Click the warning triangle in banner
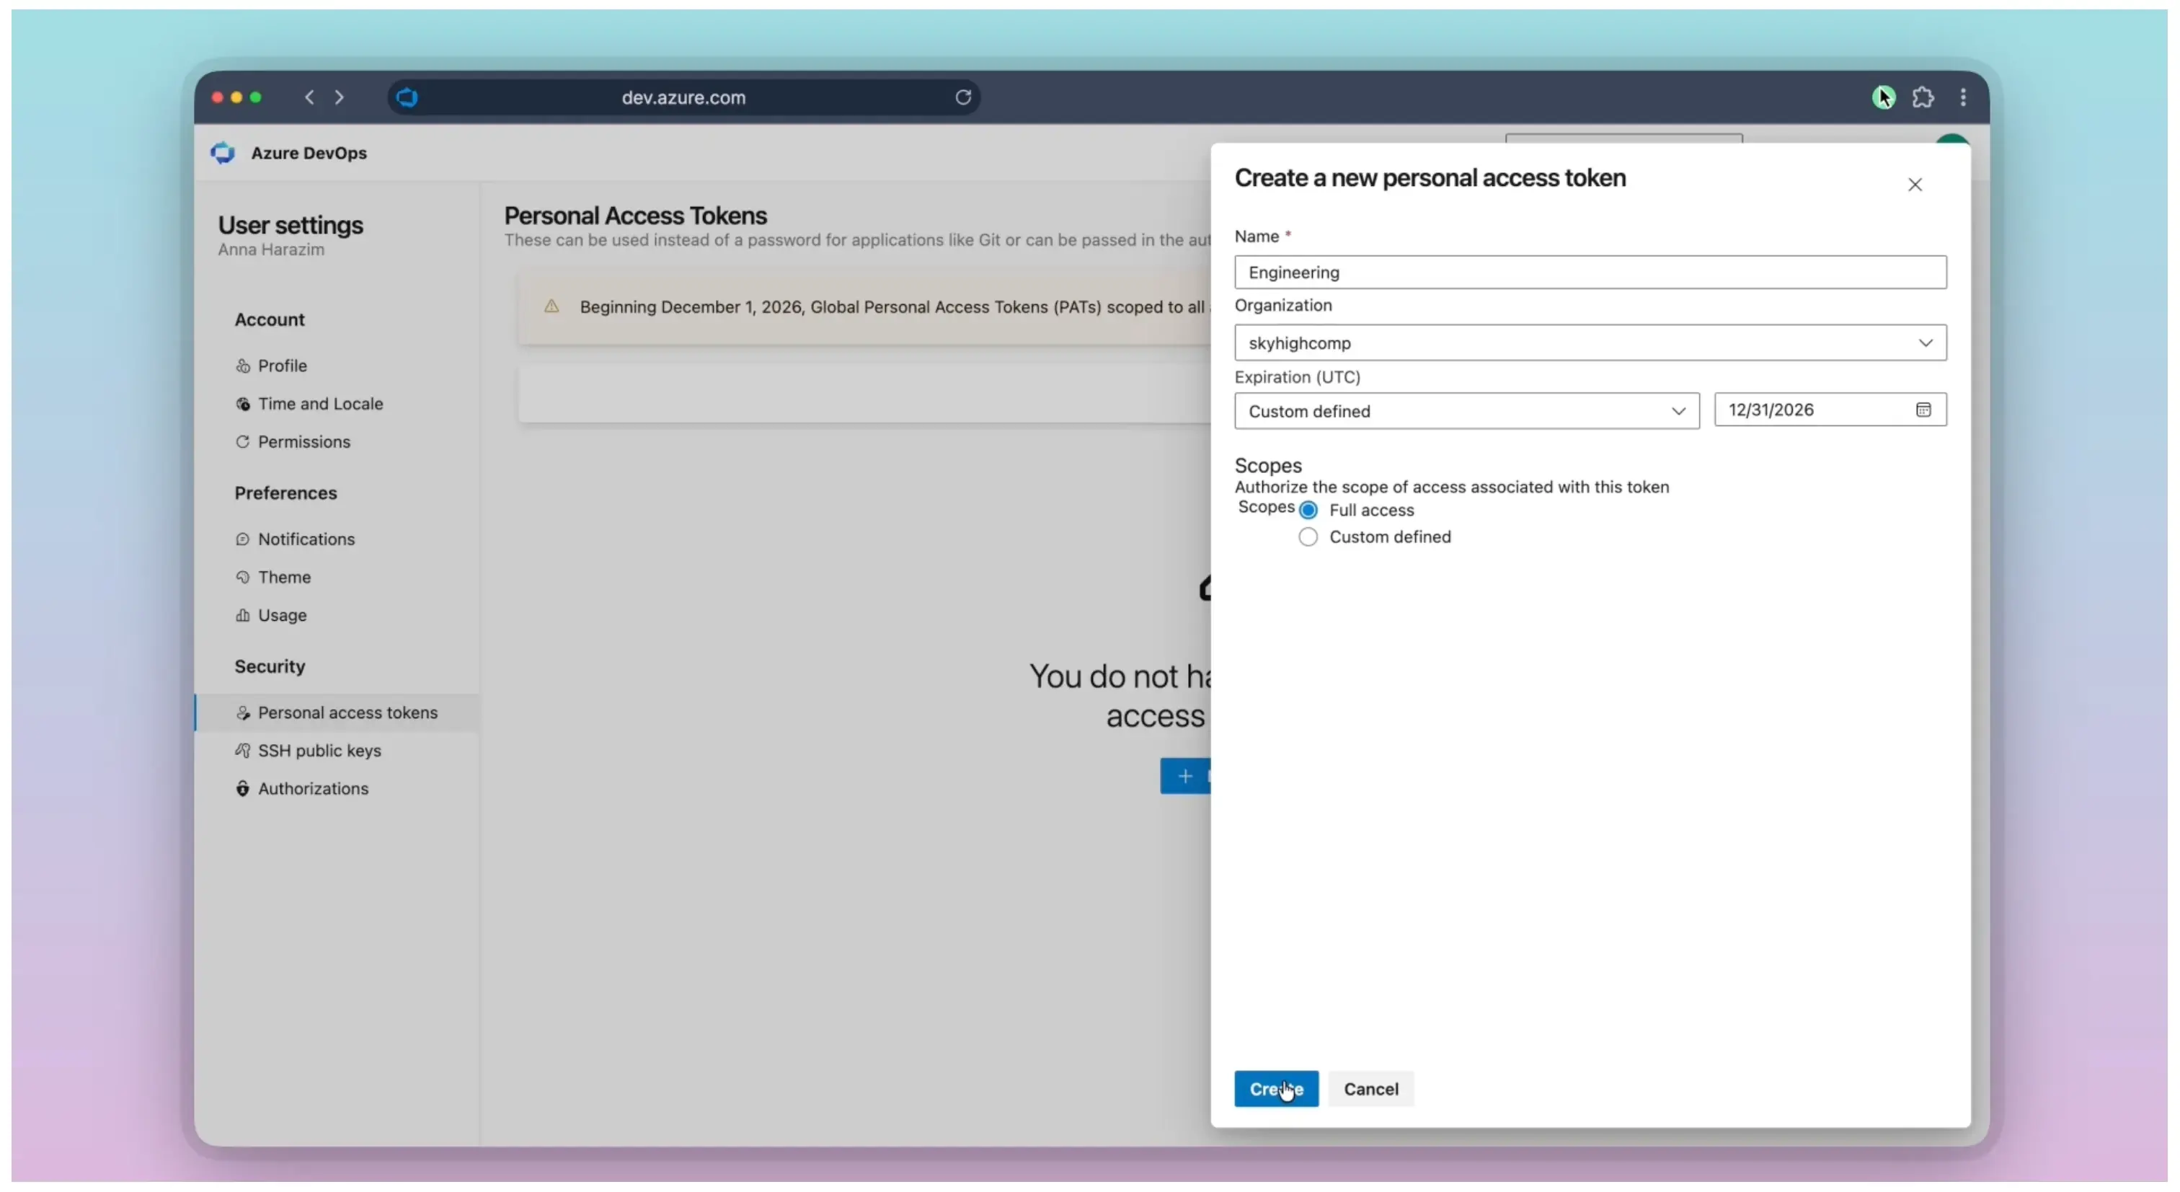 click(x=551, y=306)
